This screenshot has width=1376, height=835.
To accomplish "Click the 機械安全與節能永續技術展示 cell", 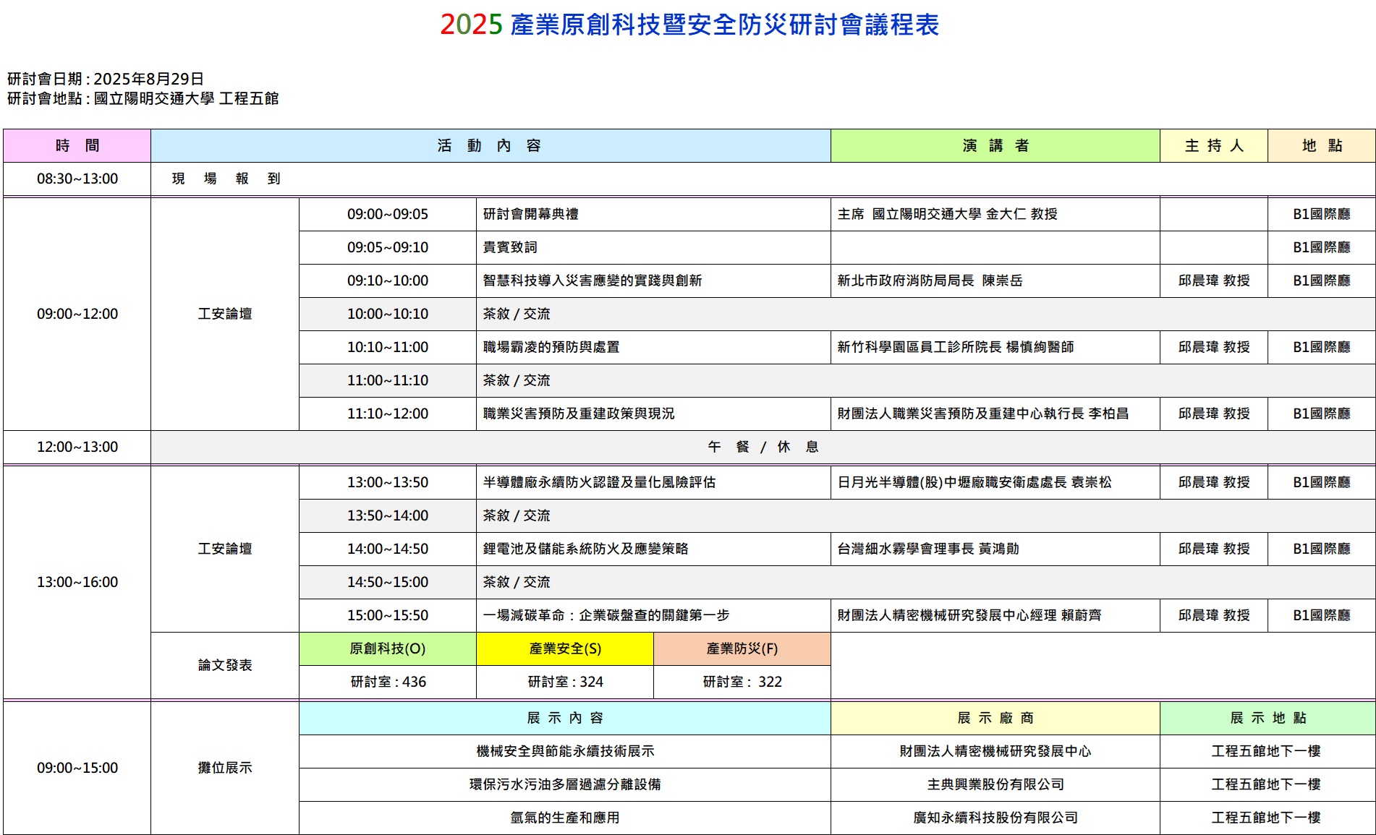I will pos(565,751).
